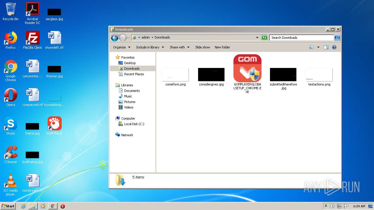Select Libraries in the navigation pane
The height and width of the screenshot is (210, 374).
(127, 85)
